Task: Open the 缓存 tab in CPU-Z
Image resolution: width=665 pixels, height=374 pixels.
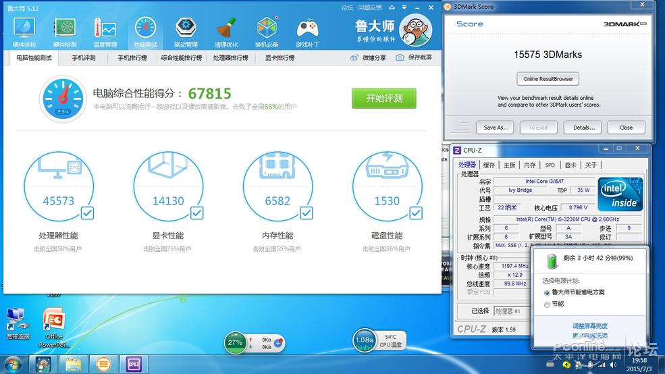Action: [x=489, y=165]
